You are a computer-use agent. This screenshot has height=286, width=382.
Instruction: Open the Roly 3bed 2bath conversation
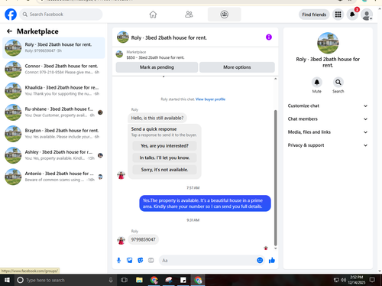click(x=53, y=47)
